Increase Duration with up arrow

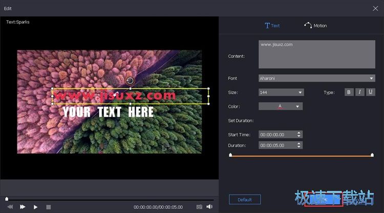pyautogui.click(x=299, y=143)
